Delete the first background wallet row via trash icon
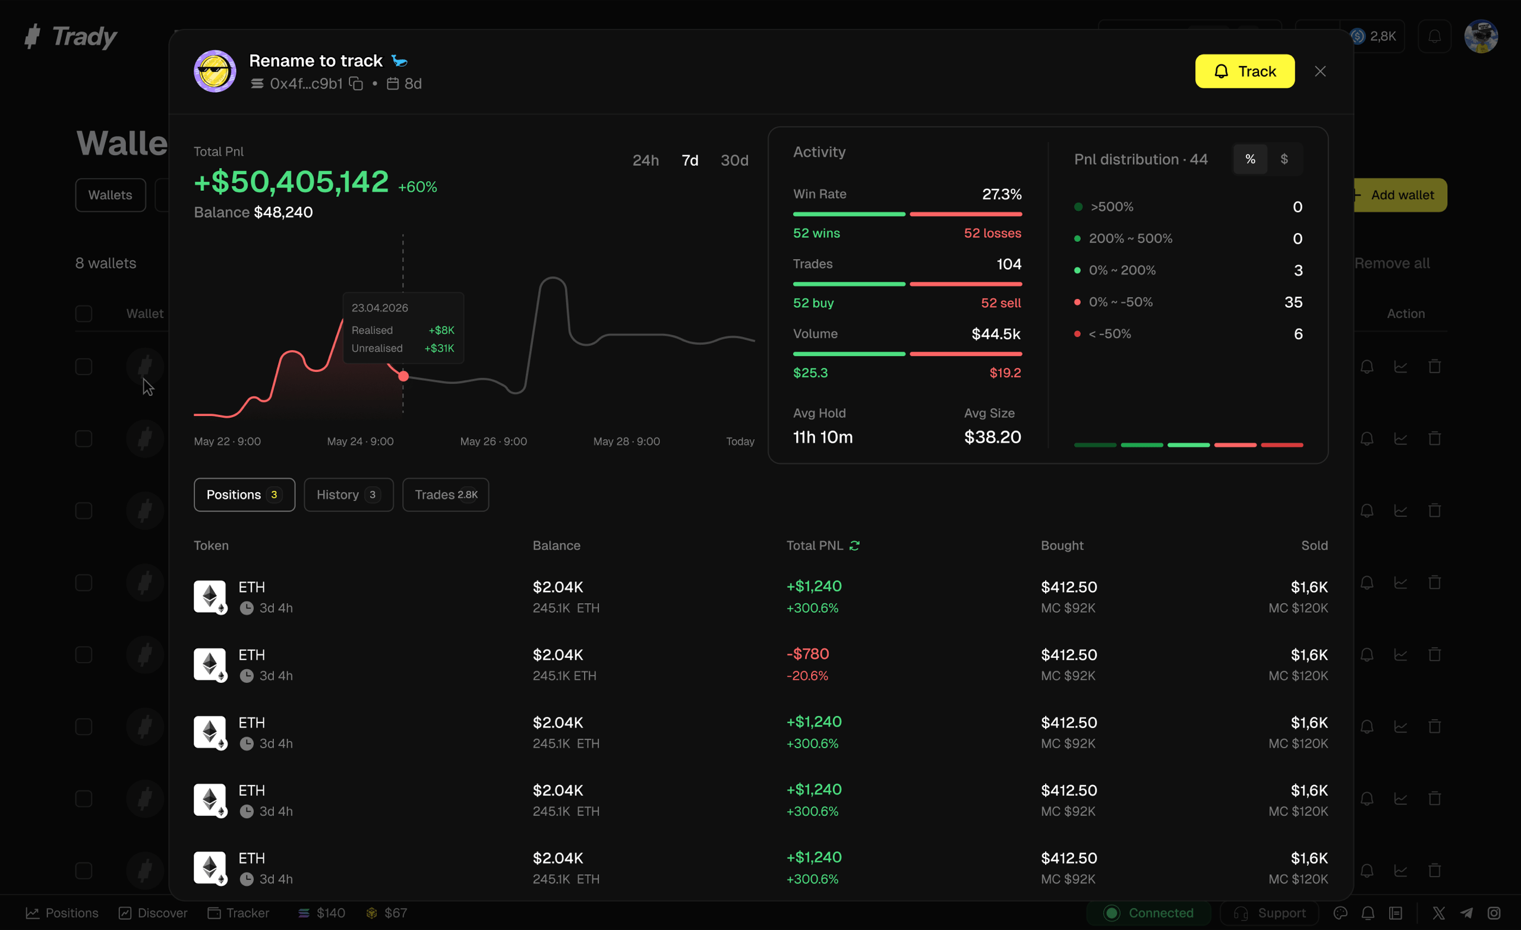This screenshot has height=930, width=1521. tap(1435, 367)
